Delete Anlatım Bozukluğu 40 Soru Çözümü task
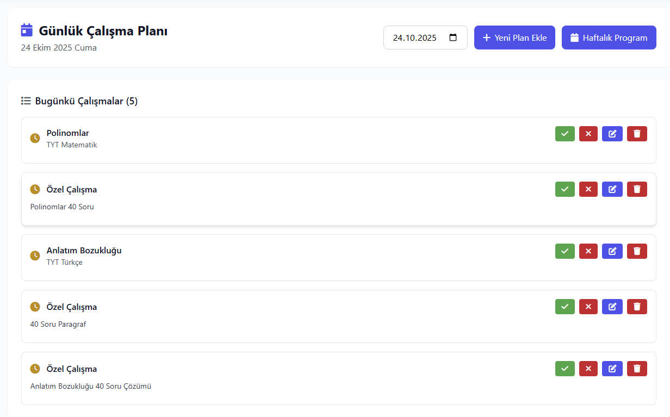Image resolution: width=670 pixels, height=417 pixels. point(637,369)
